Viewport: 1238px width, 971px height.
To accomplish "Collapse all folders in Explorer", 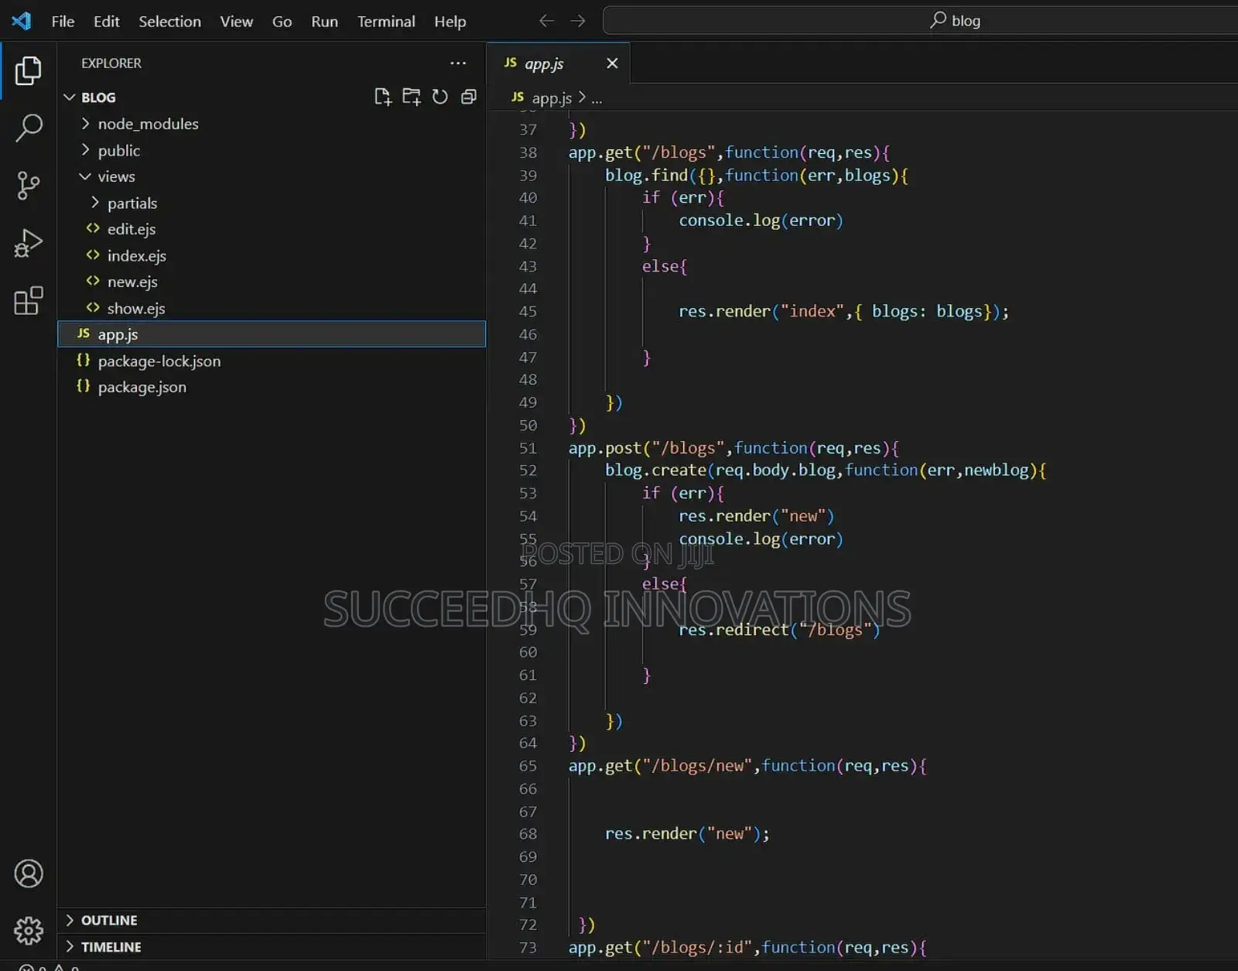I will (469, 97).
